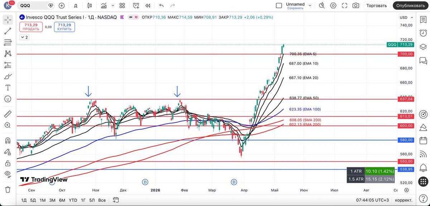The image size is (430, 206).
Task: Open the layout setup square icon
Action: point(279,5)
